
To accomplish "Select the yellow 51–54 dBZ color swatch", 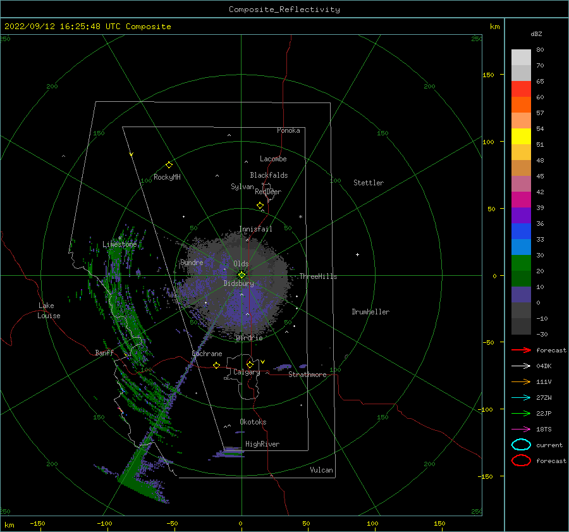I will tap(521, 137).
